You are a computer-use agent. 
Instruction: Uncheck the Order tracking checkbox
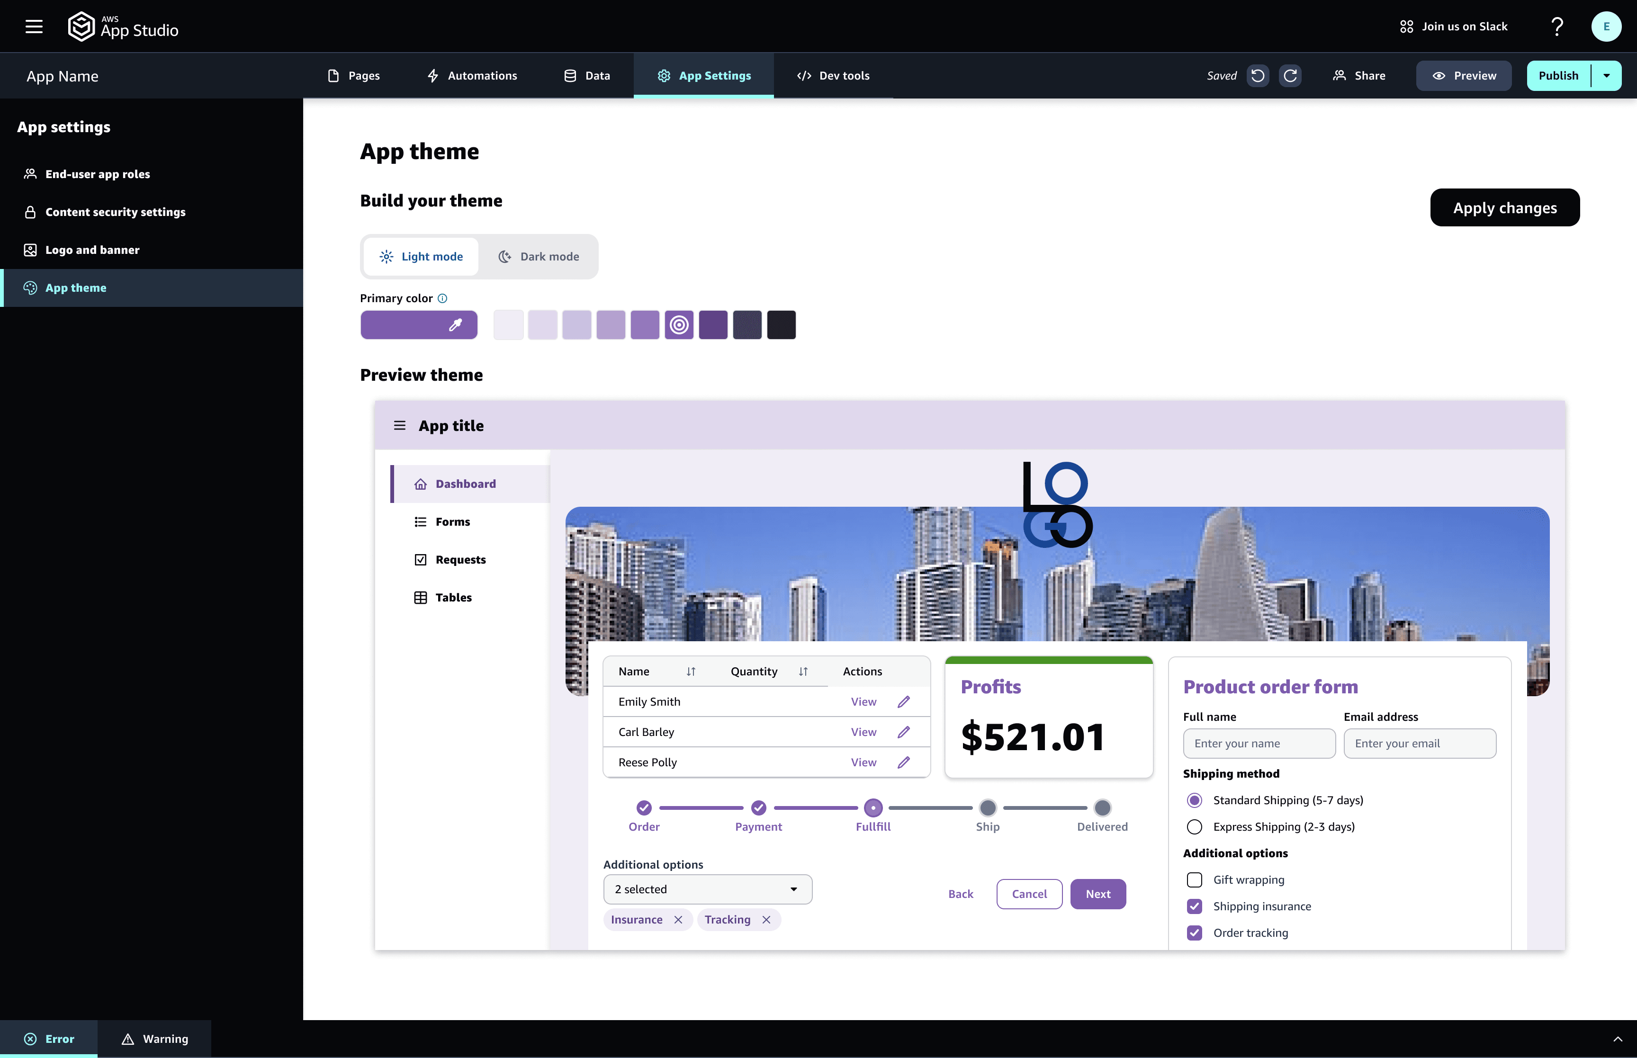click(1194, 933)
